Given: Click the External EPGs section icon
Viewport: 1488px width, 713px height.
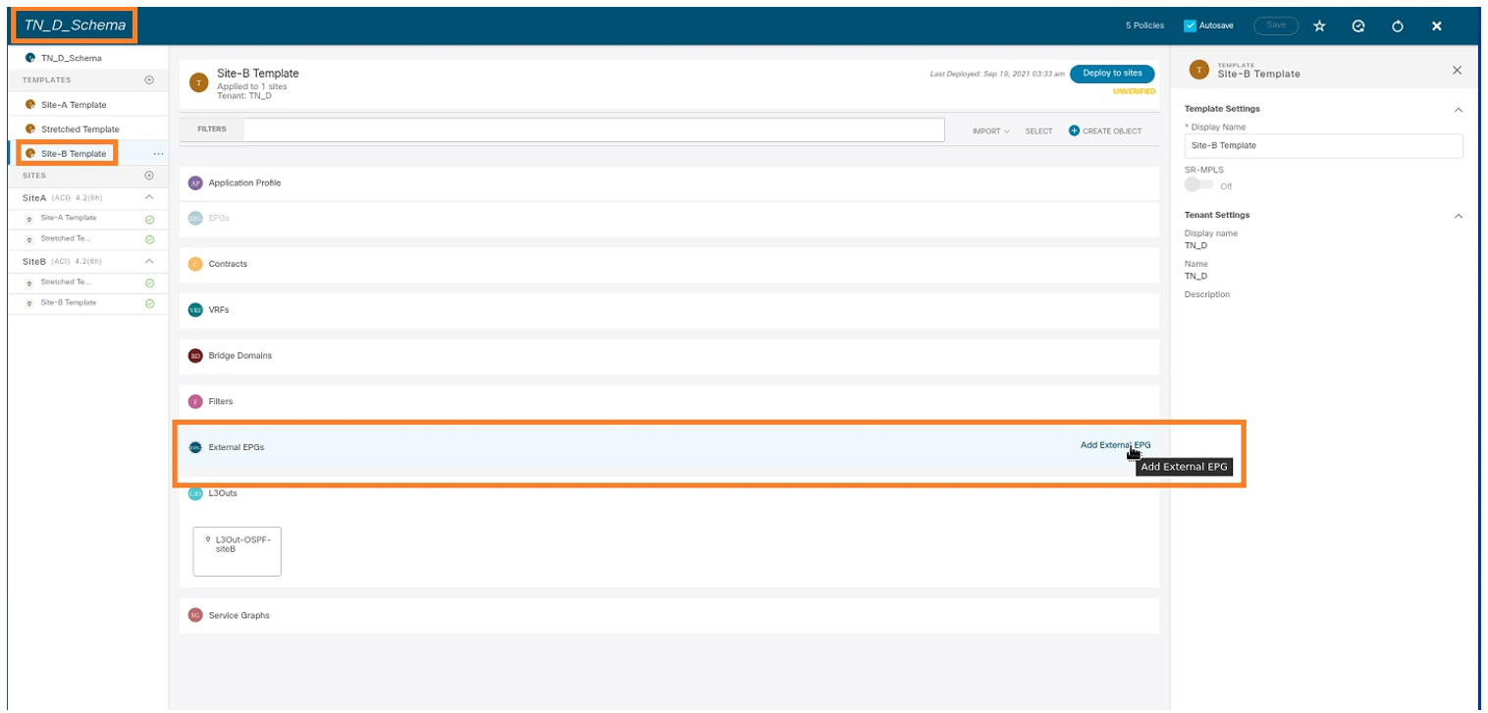Looking at the screenshot, I should 194,447.
